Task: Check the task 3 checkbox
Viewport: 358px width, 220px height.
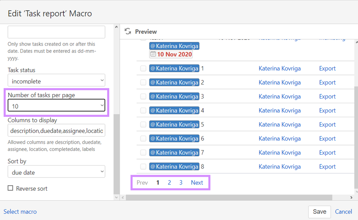Action: 143,96
